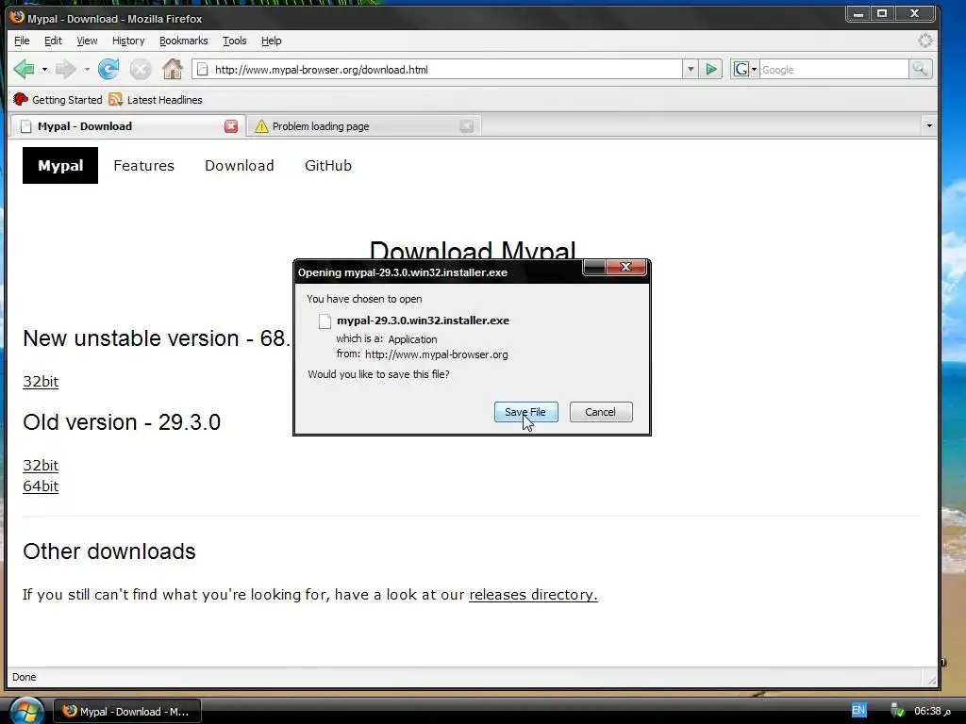This screenshot has width=966, height=724.
Task: Click the page icon in the address bar
Action: coord(202,70)
